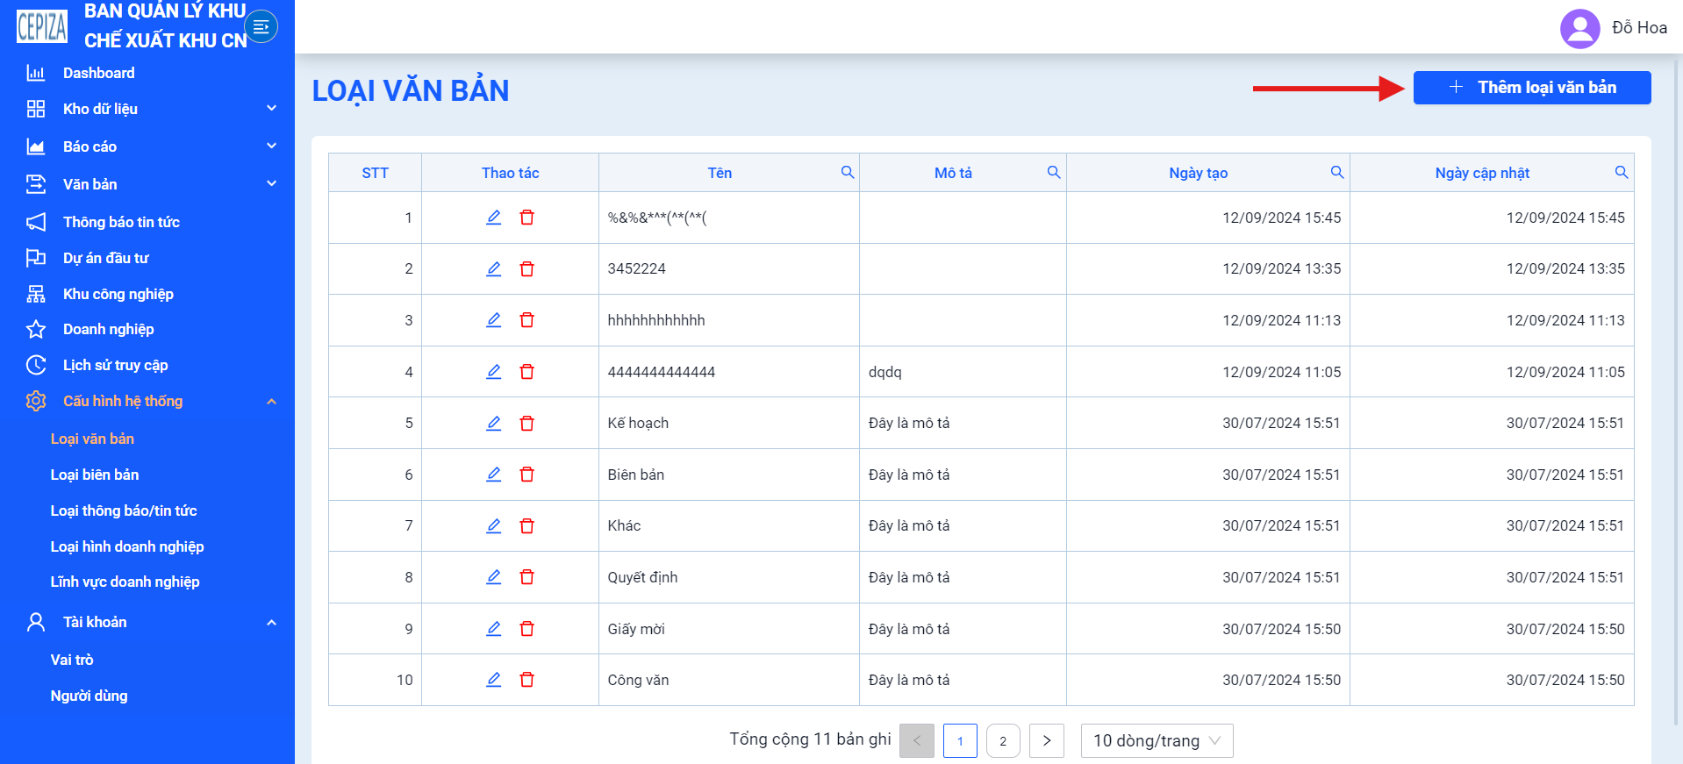This screenshot has height=764, width=1683.
Task: Click search icon in Ngày tạo column
Action: point(1337,172)
